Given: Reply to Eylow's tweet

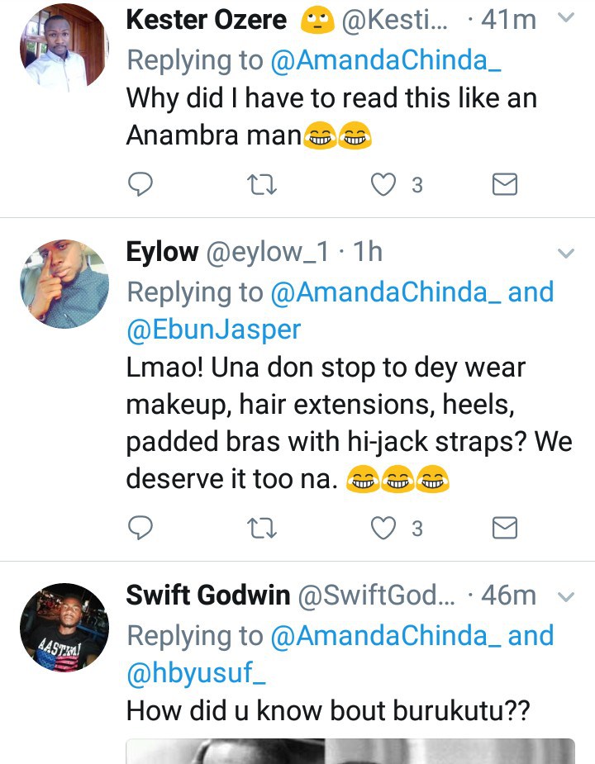Looking at the screenshot, I should (x=140, y=527).
